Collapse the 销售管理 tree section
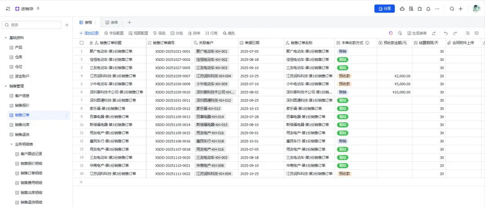 pyautogui.click(x=5, y=86)
